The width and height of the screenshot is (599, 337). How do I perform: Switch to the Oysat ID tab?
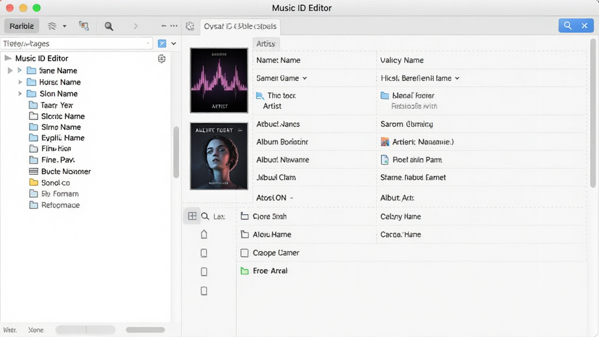(240, 26)
